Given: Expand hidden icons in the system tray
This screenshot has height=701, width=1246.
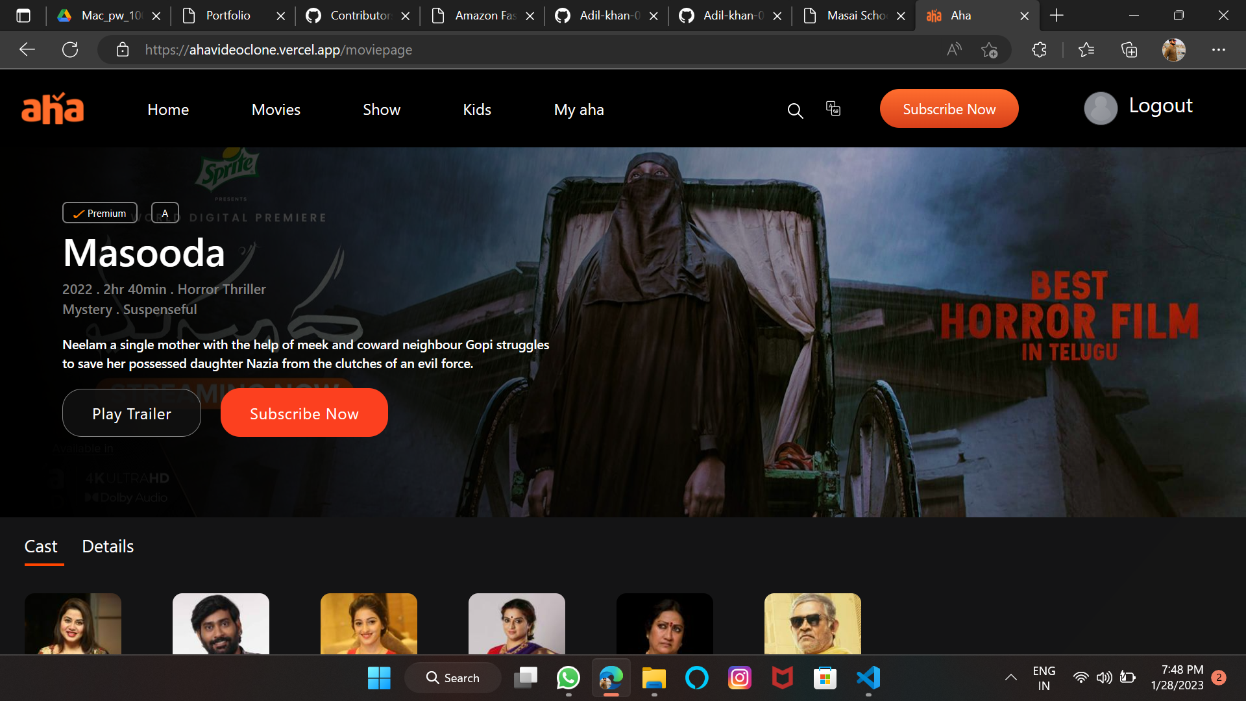Looking at the screenshot, I should point(1010,677).
